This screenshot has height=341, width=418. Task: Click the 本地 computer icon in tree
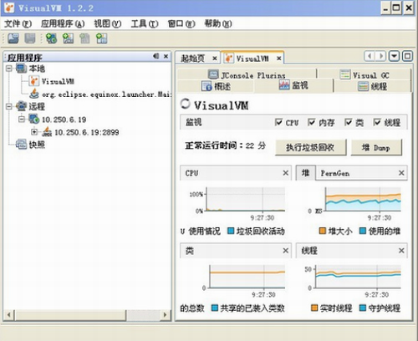[x=21, y=69]
